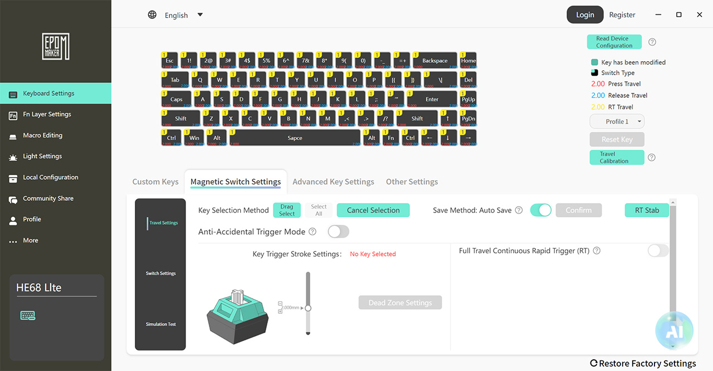This screenshot has height=371, width=713.
Task: Click help icon next to Travel Calibration
Action: (x=651, y=157)
